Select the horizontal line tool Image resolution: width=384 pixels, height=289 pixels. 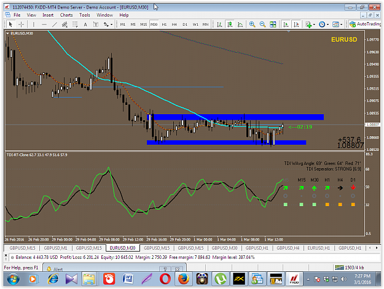[44, 24]
